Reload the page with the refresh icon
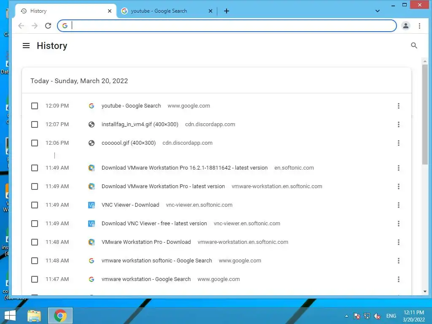This screenshot has width=432, height=324. click(x=48, y=26)
